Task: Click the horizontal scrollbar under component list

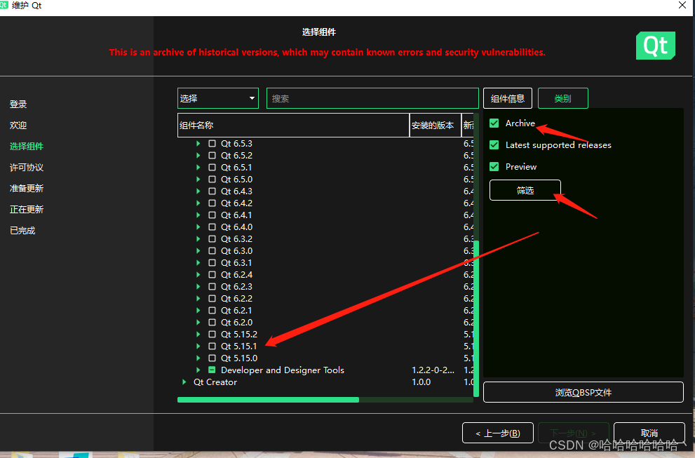Action: pyautogui.click(x=268, y=400)
